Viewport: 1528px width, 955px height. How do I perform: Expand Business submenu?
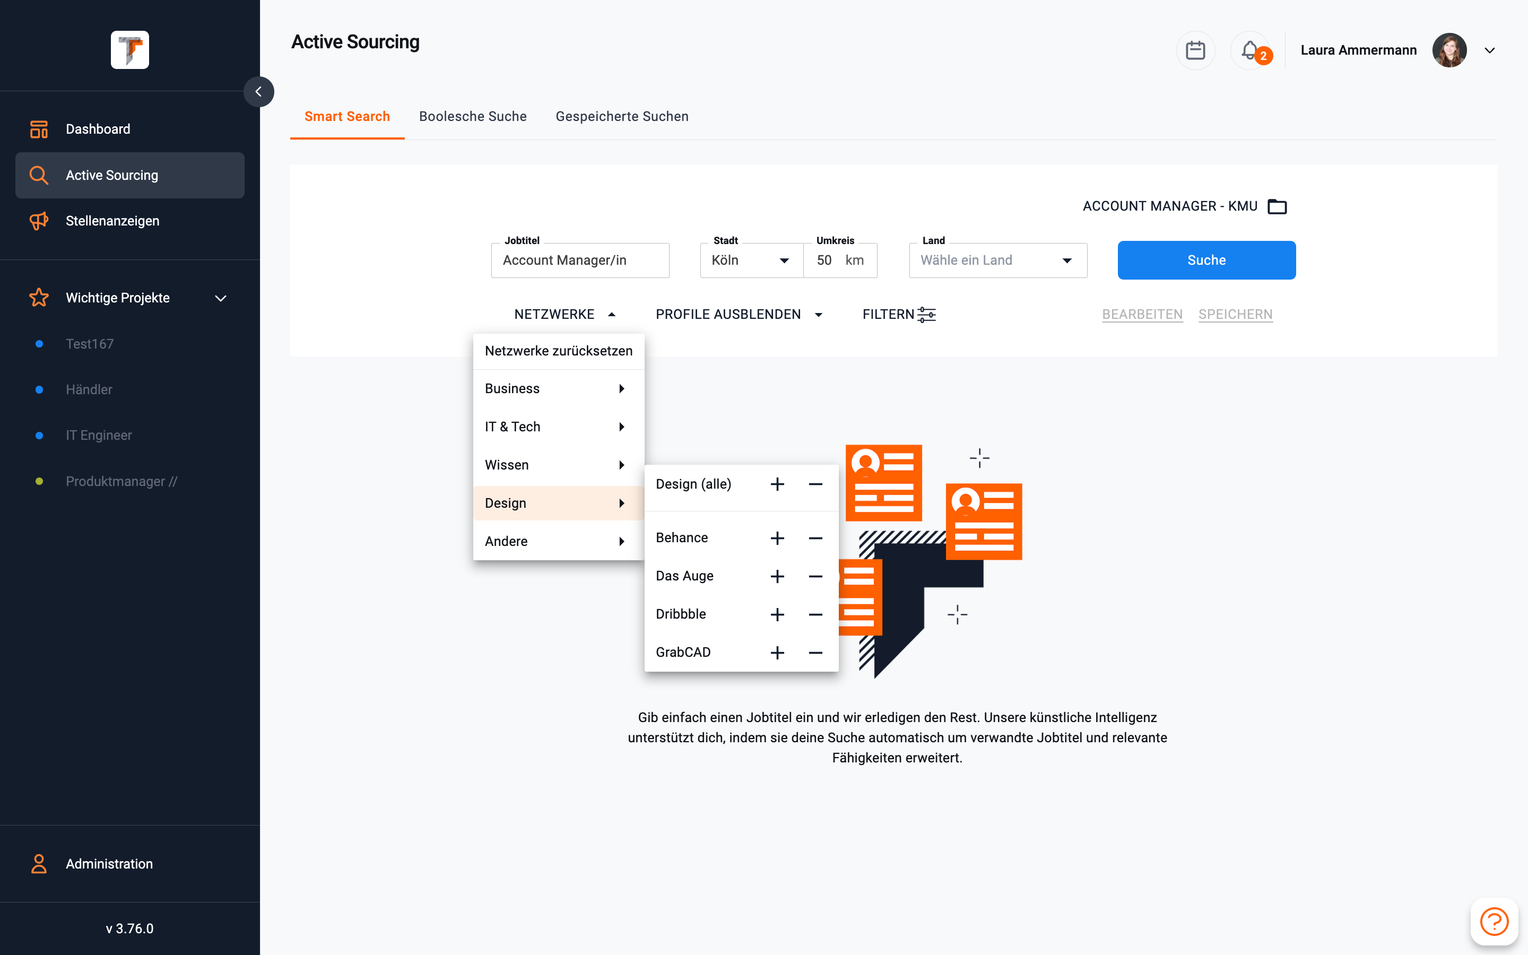(x=558, y=388)
